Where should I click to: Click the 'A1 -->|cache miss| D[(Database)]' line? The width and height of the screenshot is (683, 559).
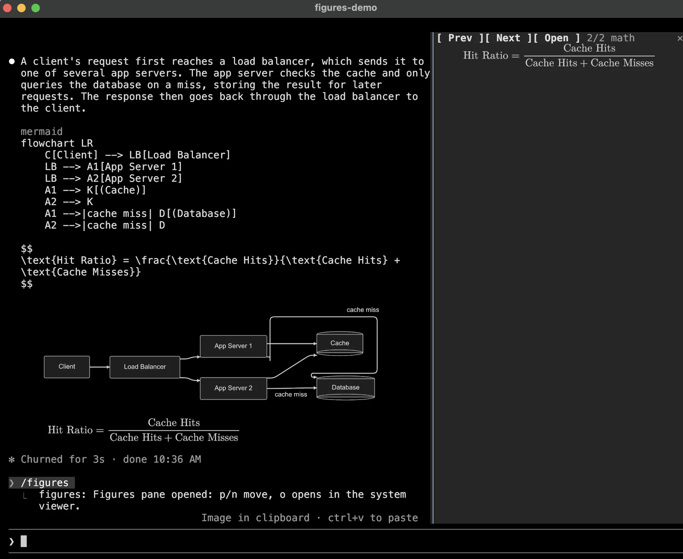(141, 213)
